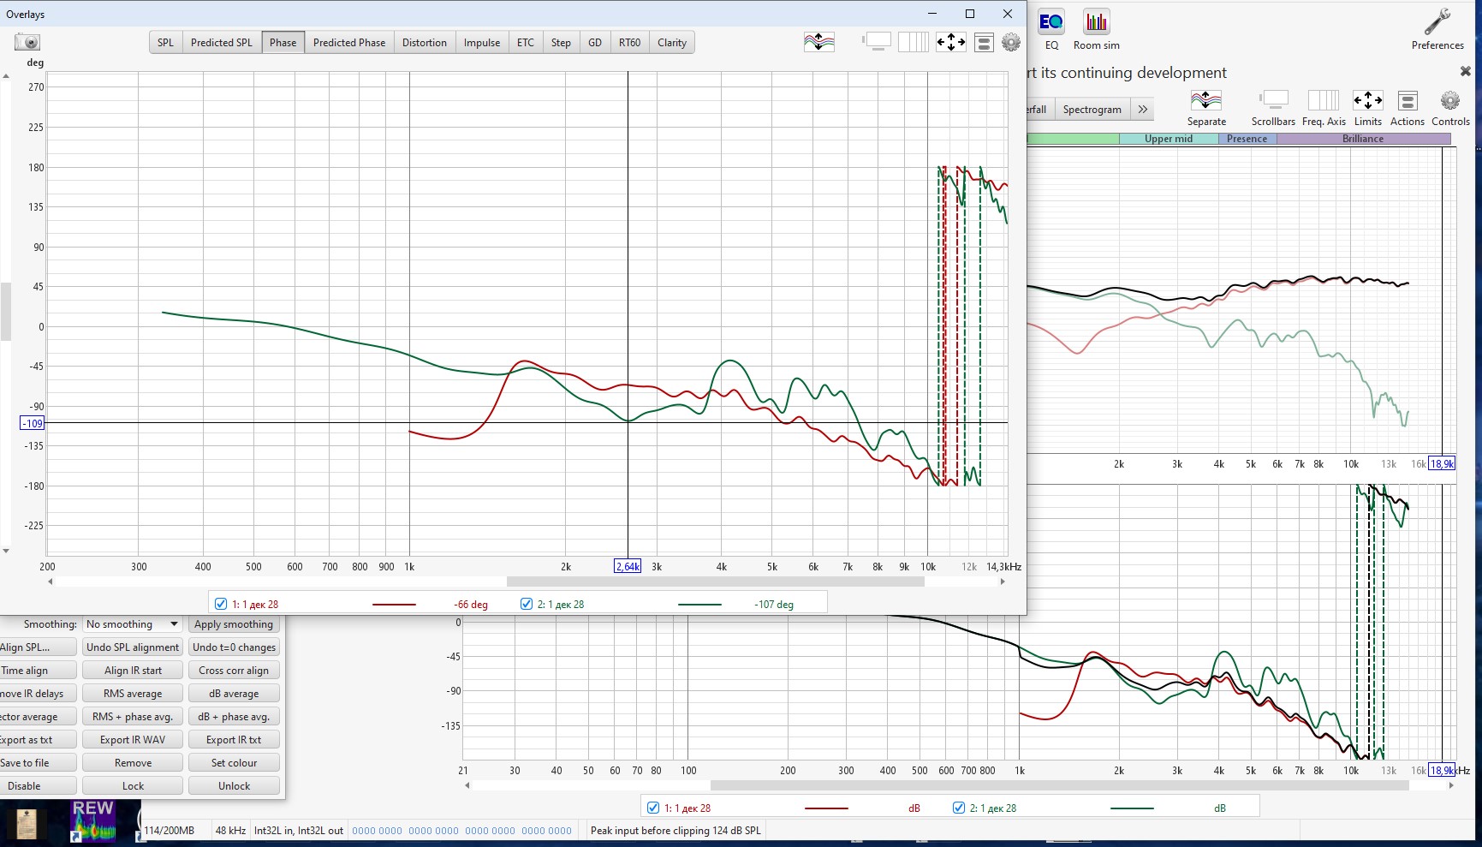The height and width of the screenshot is (847, 1482).
Task: Click Apply smoothing button
Action: pos(234,624)
